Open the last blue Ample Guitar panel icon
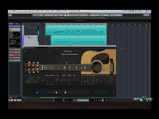This screenshot has height=119, width=159. 50,51
